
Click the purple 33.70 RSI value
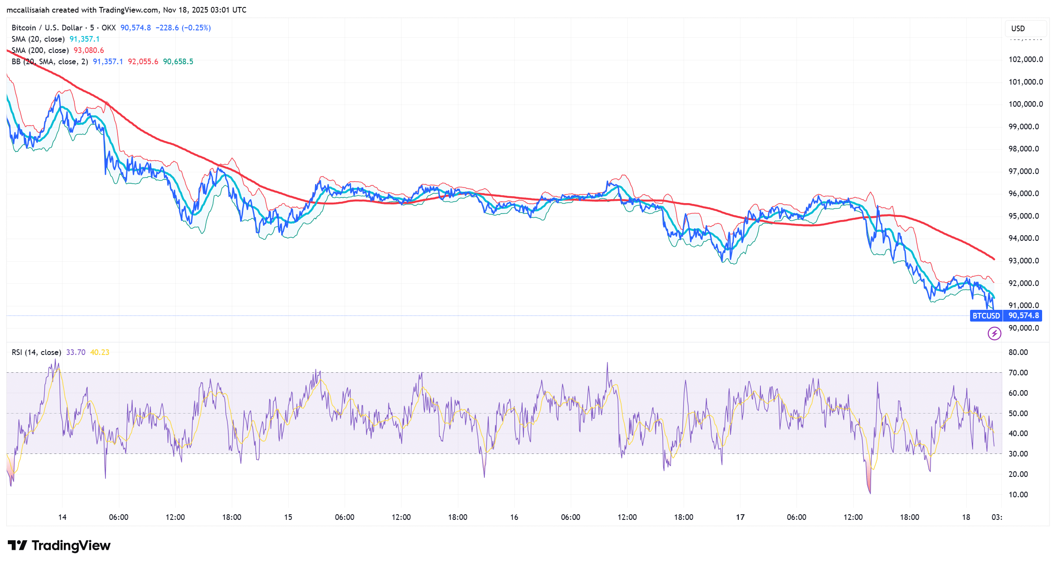(76, 352)
